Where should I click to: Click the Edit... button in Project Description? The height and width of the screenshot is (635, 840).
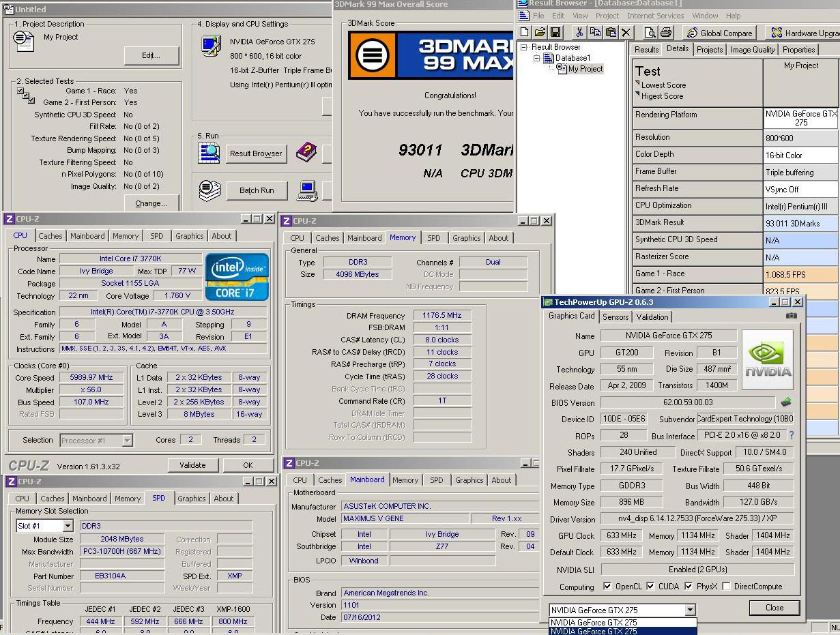point(151,55)
